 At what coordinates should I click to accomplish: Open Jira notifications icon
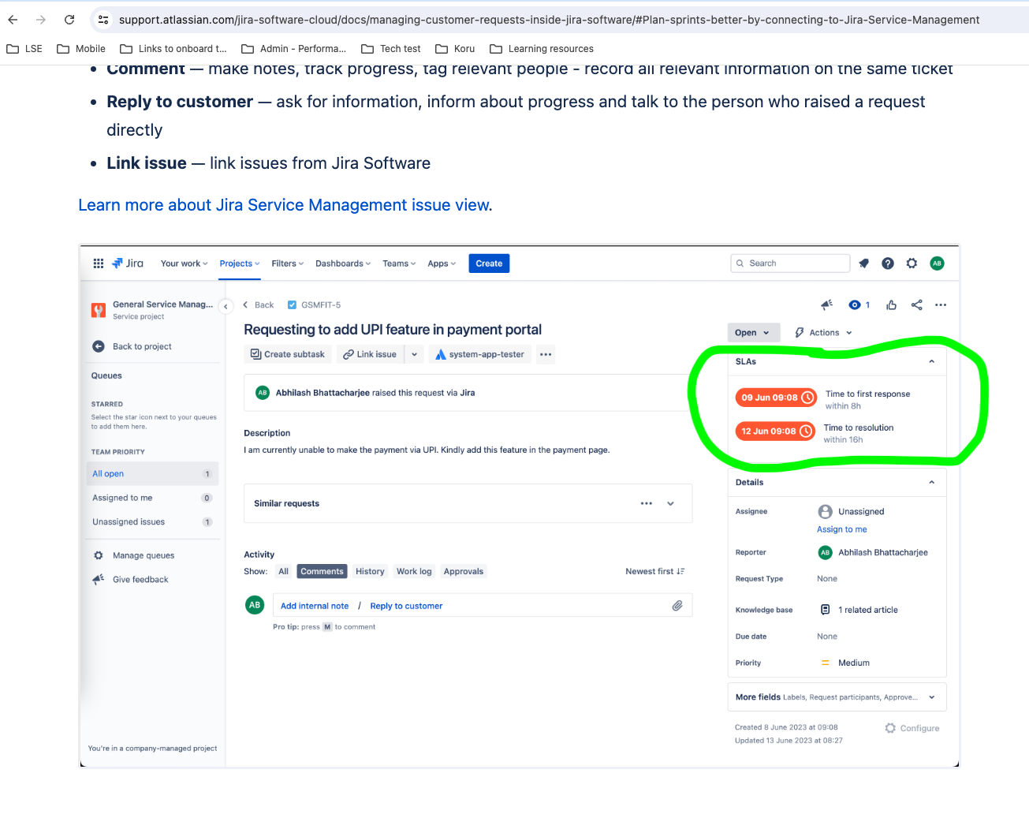(864, 263)
